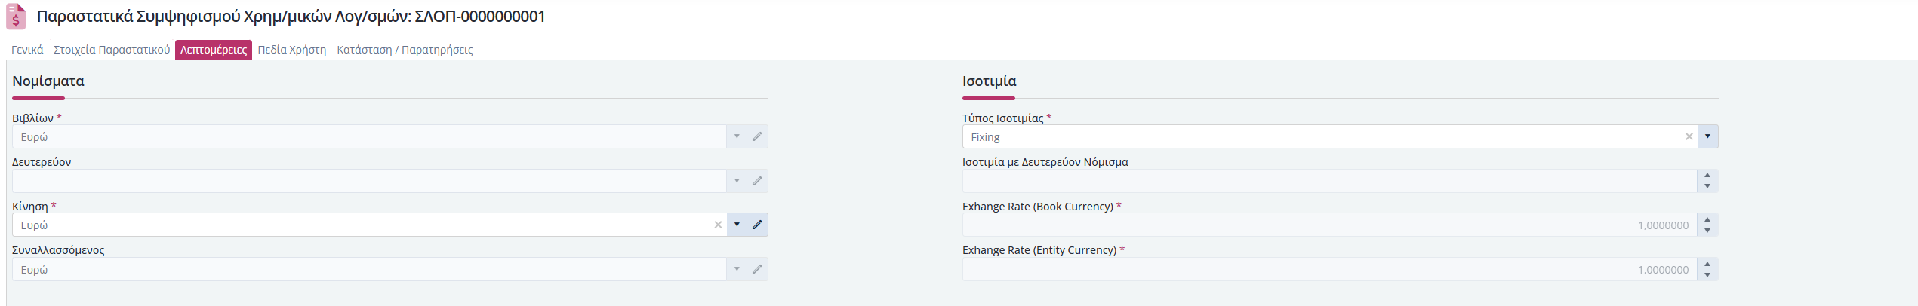Switch to the Γενικά tab

[x=27, y=50]
